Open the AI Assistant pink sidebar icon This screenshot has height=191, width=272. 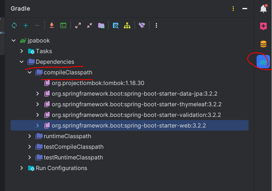(263, 26)
